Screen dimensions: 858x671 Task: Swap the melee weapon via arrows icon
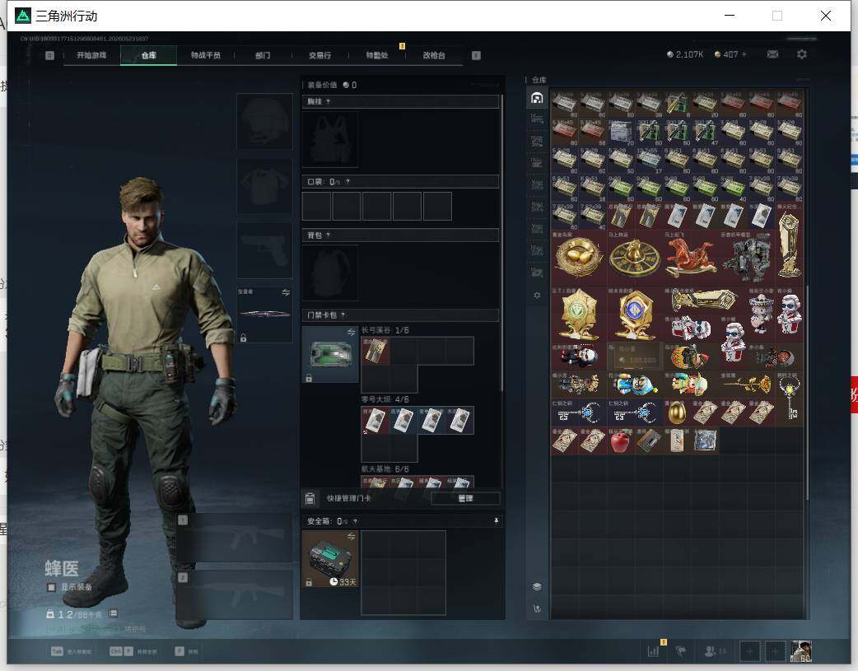point(286,293)
